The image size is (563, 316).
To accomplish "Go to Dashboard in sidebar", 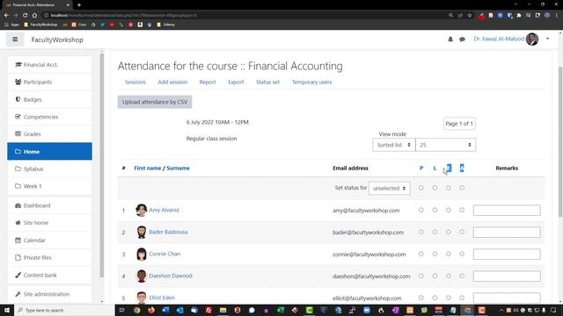I will (x=49, y=205).
